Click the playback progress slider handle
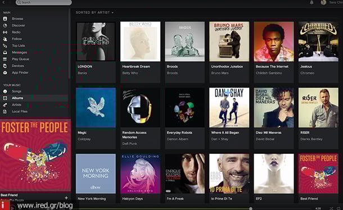Screen dimensions: 343x210 (251, 208)
